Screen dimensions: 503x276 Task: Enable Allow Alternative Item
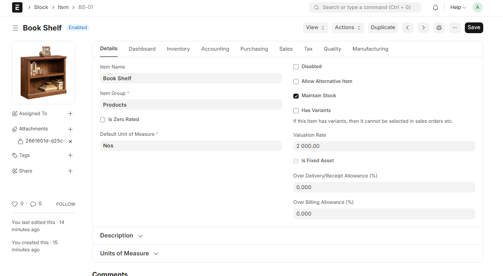pos(296,82)
